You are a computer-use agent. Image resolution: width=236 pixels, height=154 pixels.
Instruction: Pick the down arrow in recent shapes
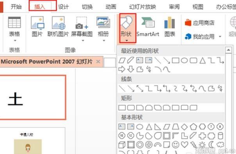(131, 69)
